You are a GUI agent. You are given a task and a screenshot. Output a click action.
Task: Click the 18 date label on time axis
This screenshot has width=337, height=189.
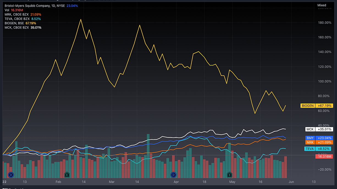tap(204, 182)
